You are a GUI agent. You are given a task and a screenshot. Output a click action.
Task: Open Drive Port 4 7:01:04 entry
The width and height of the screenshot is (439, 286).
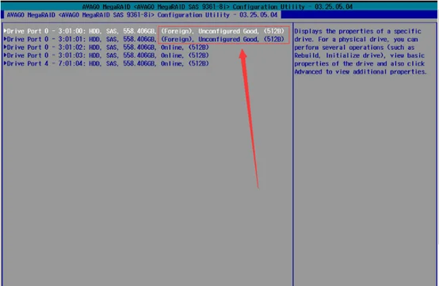[x=106, y=63]
